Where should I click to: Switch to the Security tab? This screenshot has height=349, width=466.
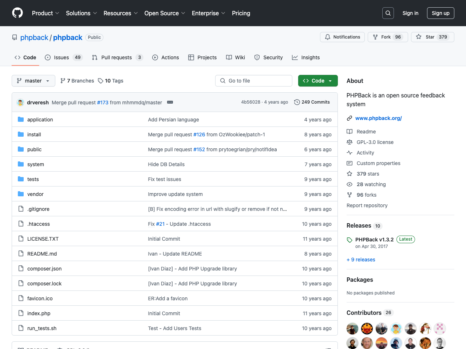269,57
